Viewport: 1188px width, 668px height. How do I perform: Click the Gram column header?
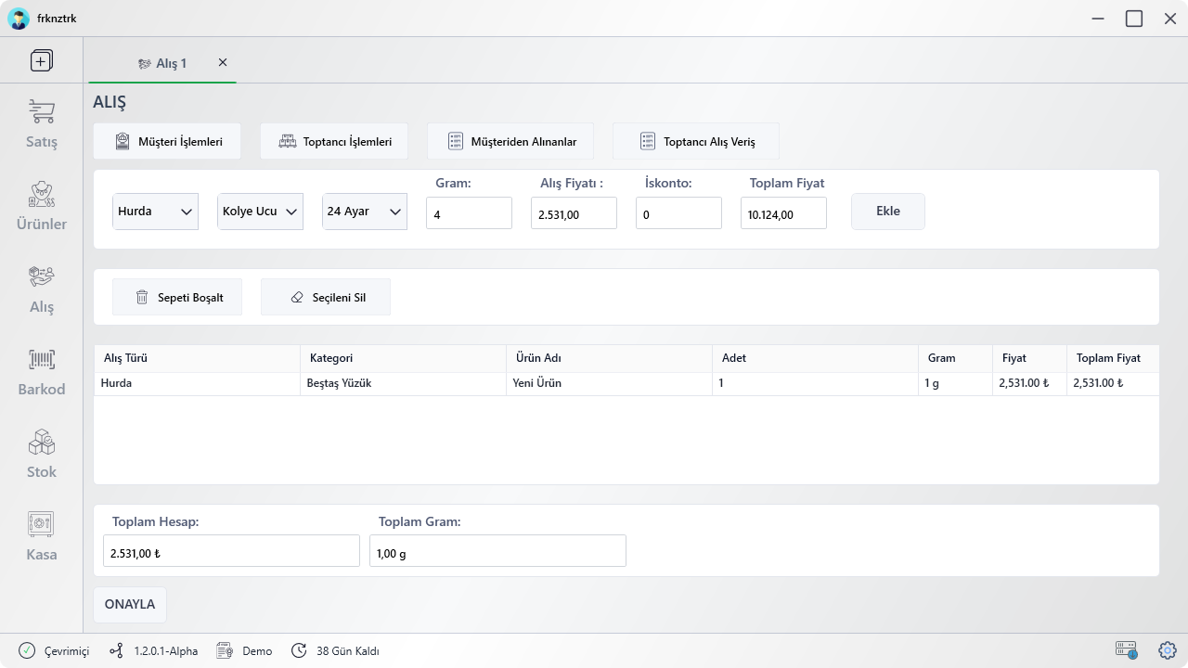click(955, 358)
